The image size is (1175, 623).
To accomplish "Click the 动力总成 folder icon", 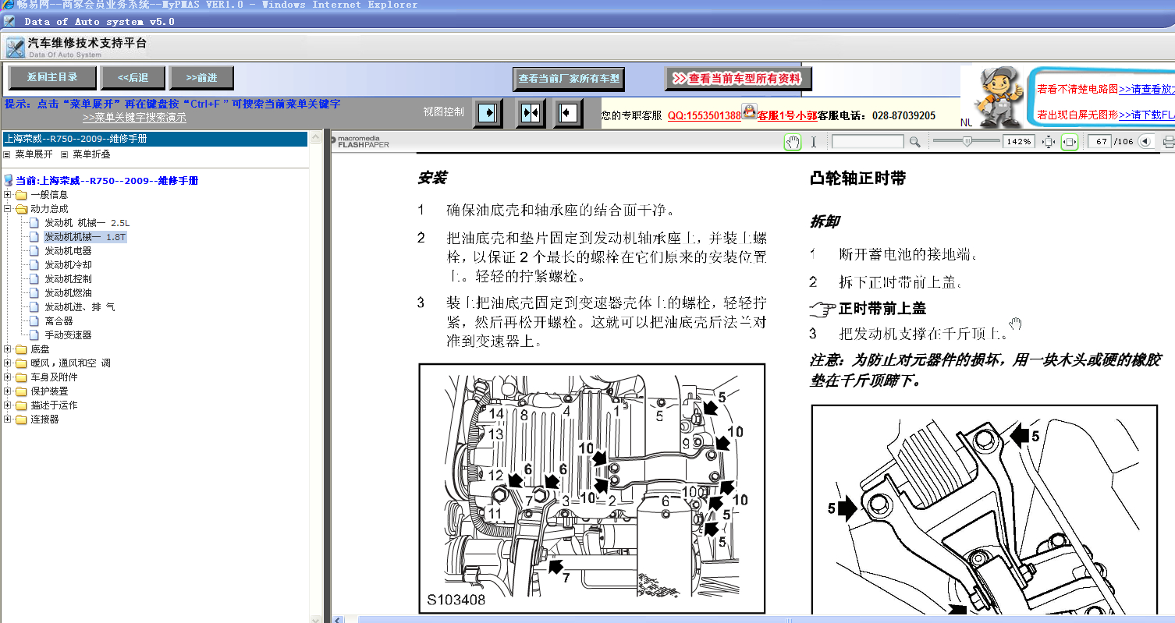I will pos(21,209).
